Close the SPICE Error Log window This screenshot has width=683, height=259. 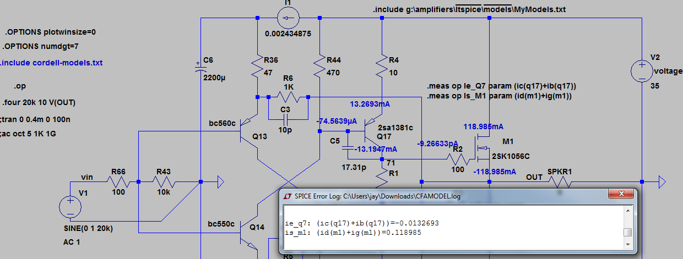[x=622, y=195]
